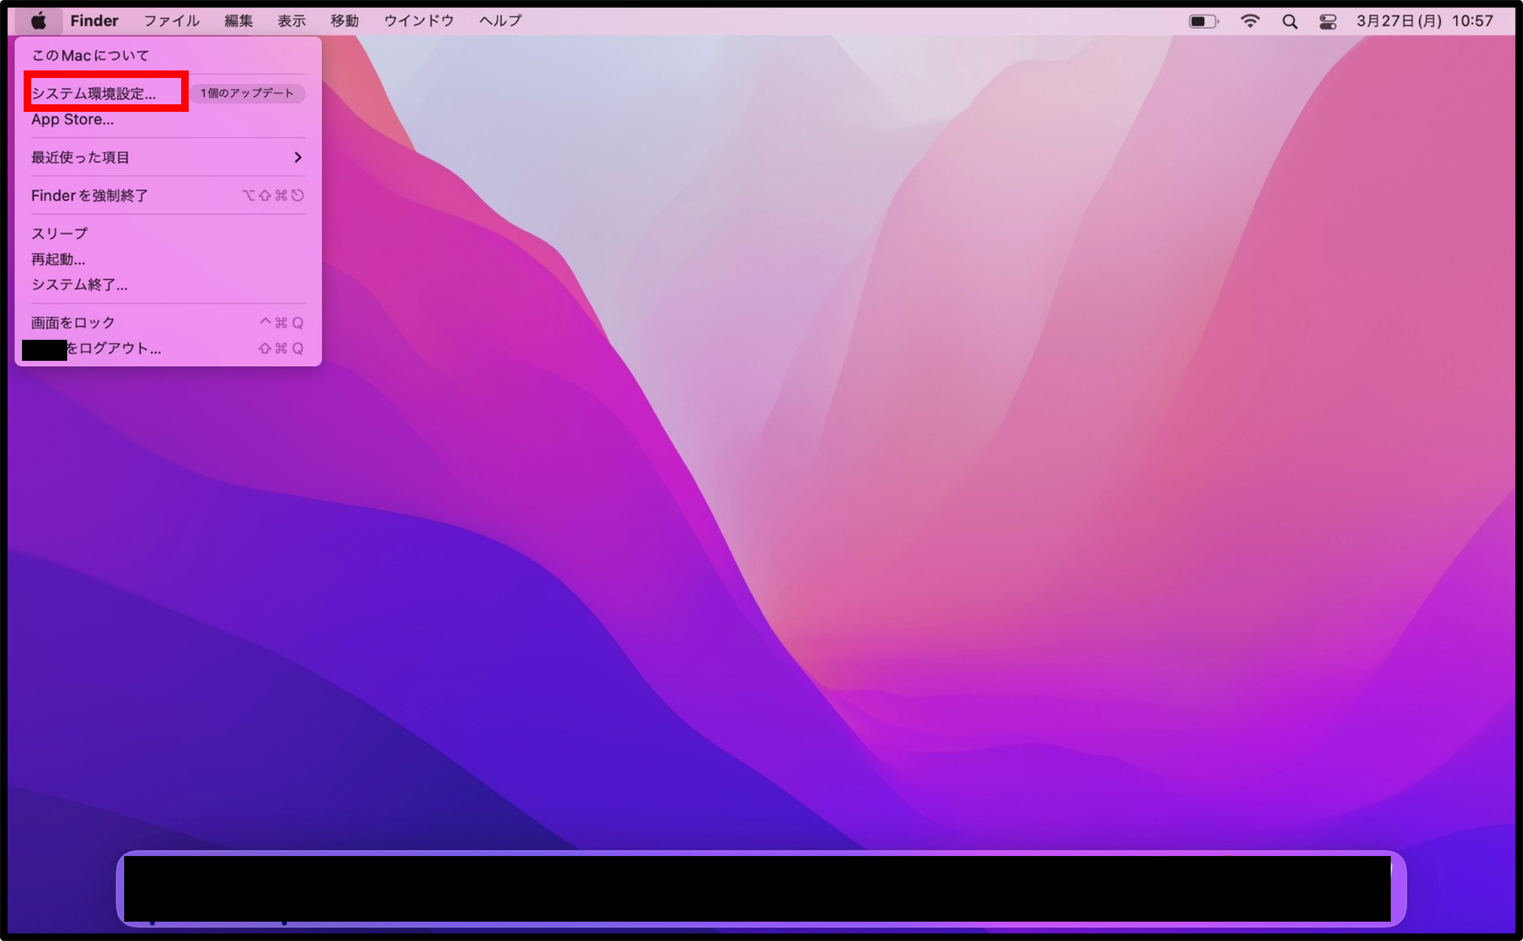
Task: Expand 最近使った項目 submenu arrow
Action: [x=297, y=158]
